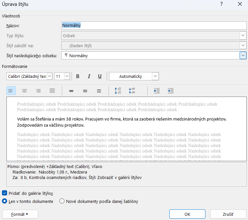
Task: Increase the paragraph indent
Action: tap(171, 91)
